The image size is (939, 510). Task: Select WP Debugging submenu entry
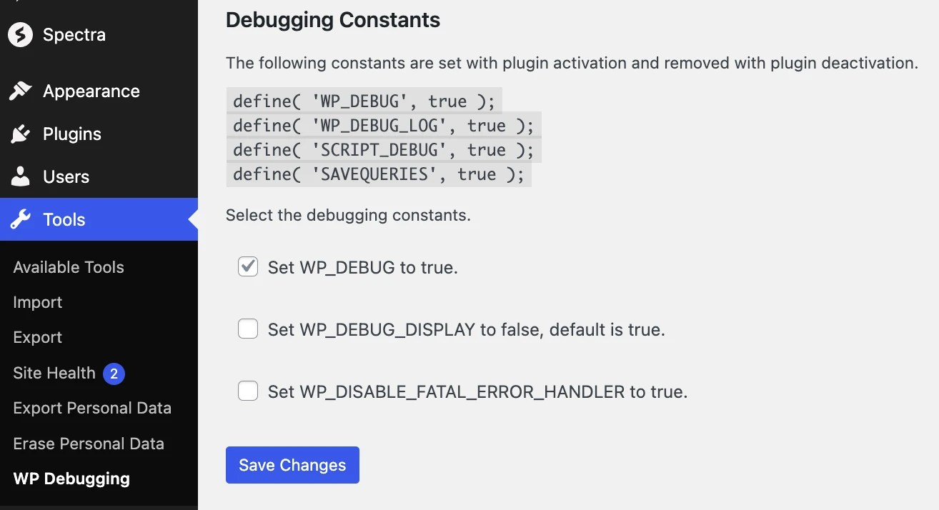[71, 479]
